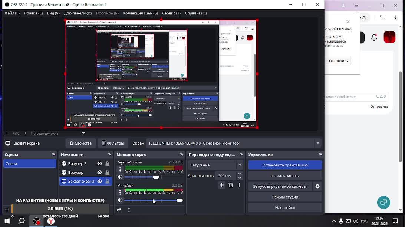Click the Микр/доп volume slider handle
Image resolution: width=405 pixels, height=227 pixels.
180,200
